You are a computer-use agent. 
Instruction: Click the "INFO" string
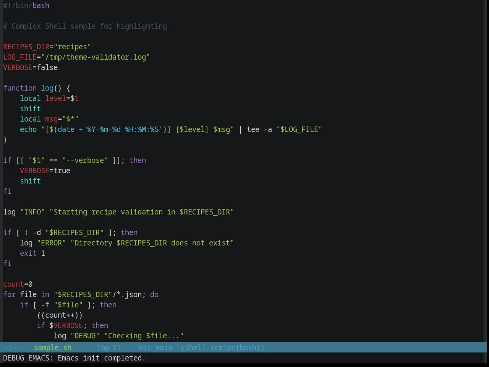(32, 212)
